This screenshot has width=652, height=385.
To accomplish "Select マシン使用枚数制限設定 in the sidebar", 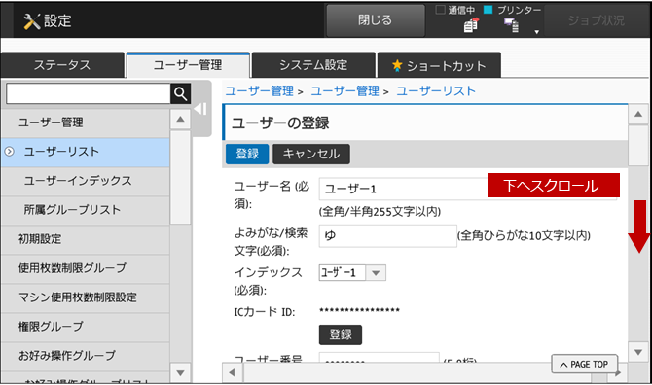I will (x=86, y=297).
